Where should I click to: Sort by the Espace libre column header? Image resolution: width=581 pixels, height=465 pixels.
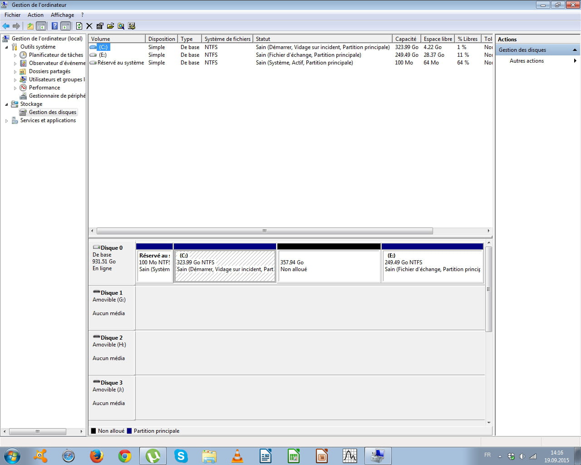tap(438, 39)
